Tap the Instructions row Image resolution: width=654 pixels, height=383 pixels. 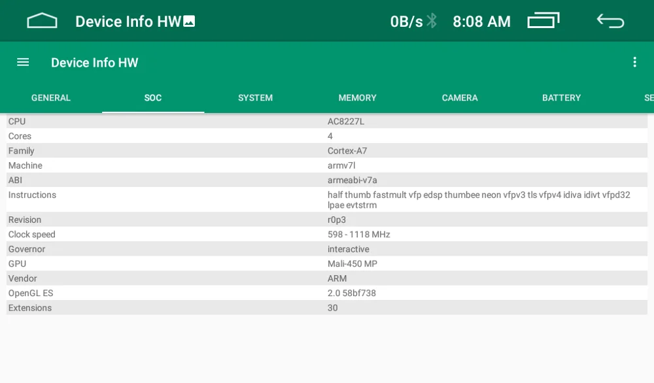[x=327, y=199]
